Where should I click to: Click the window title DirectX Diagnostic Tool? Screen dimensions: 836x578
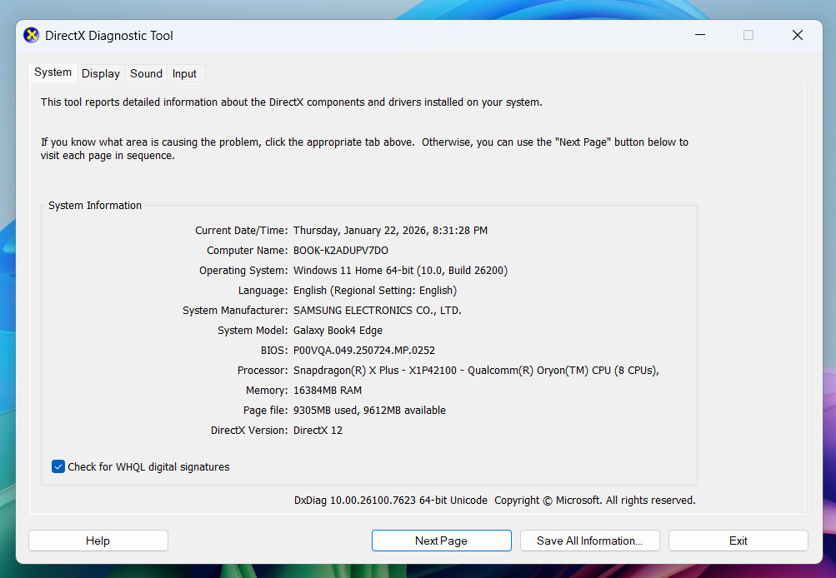[x=108, y=36]
